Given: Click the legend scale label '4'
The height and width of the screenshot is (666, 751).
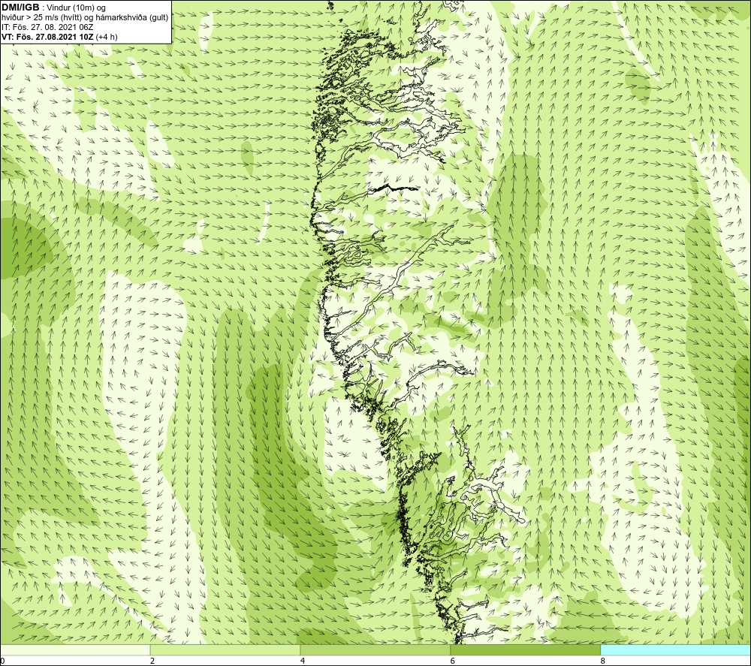Looking at the screenshot, I should coord(303,661).
